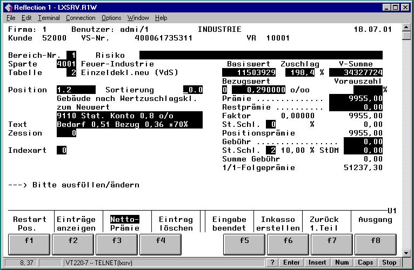Click the f3 Netto-Prämie key button

117,245
